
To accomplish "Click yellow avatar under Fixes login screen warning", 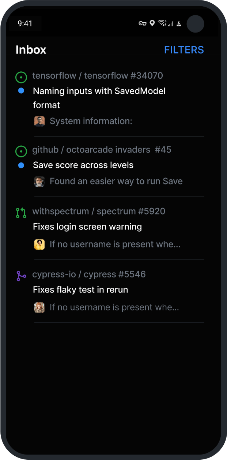I will pos(39,244).
